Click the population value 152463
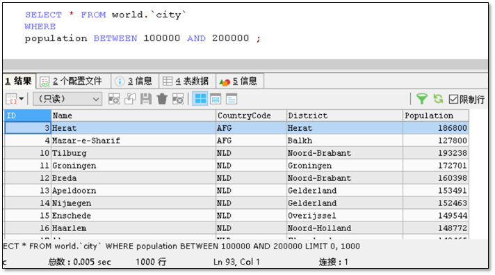 tap(436, 203)
